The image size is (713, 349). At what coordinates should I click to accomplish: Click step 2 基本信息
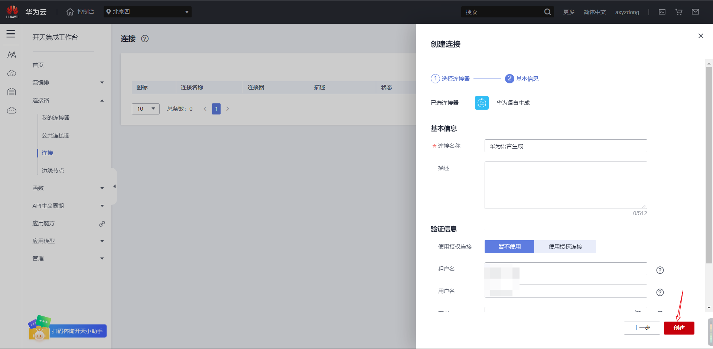pyautogui.click(x=522, y=79)
